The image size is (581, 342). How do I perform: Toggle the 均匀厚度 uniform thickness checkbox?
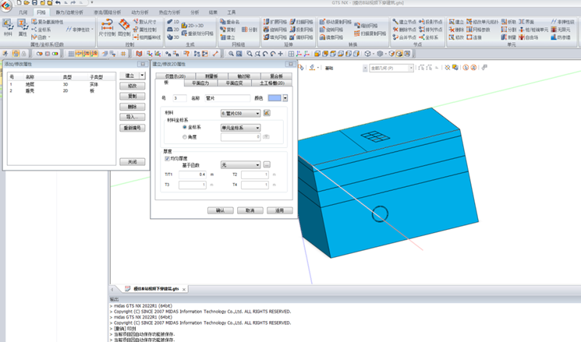pos(167,158)
